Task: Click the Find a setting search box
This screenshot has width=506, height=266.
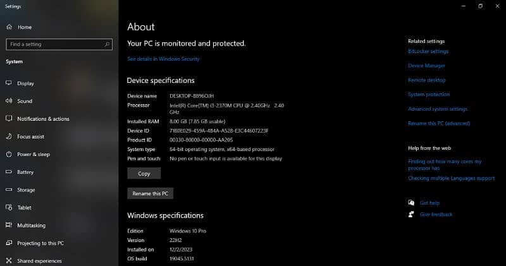Action: click(x=56, y=44)
